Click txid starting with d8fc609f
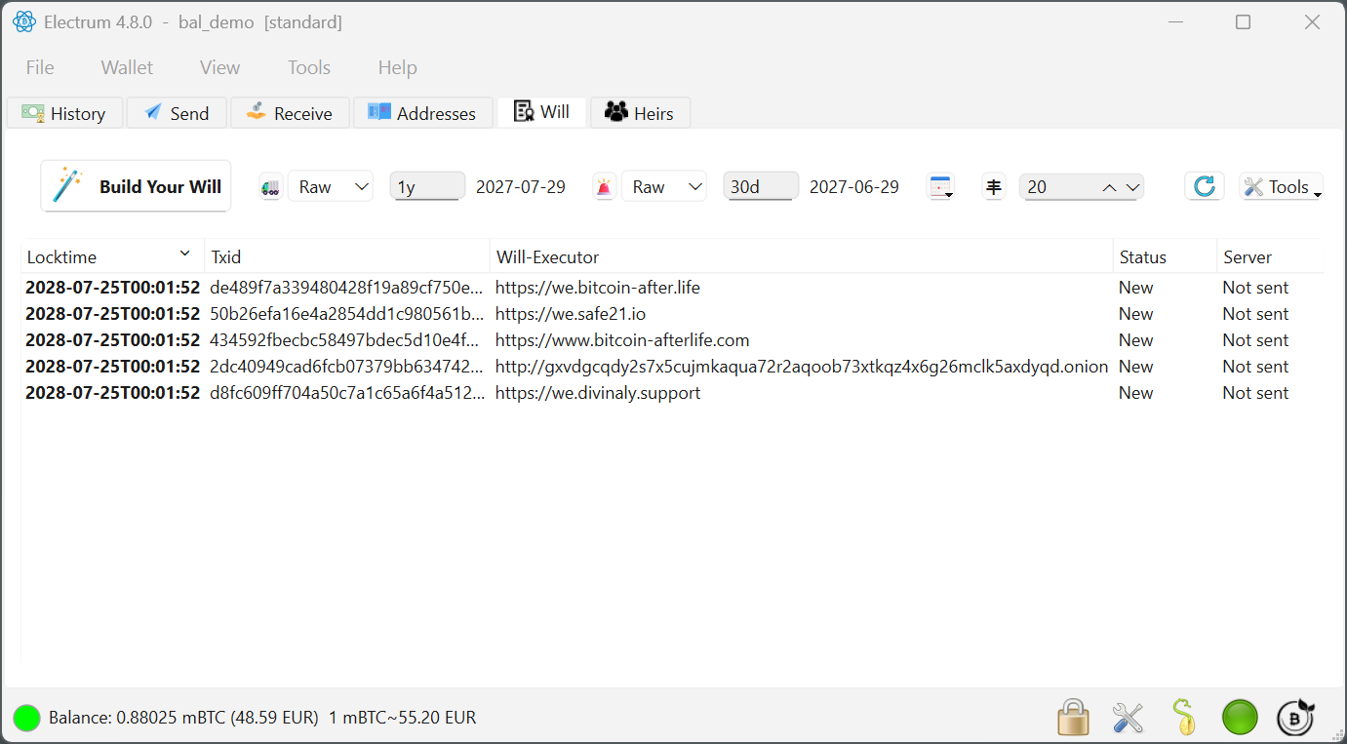Viewport: 1347px width, 744px height. point(346,393)
